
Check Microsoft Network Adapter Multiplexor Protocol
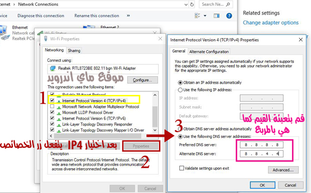click(x=52, y=106)
